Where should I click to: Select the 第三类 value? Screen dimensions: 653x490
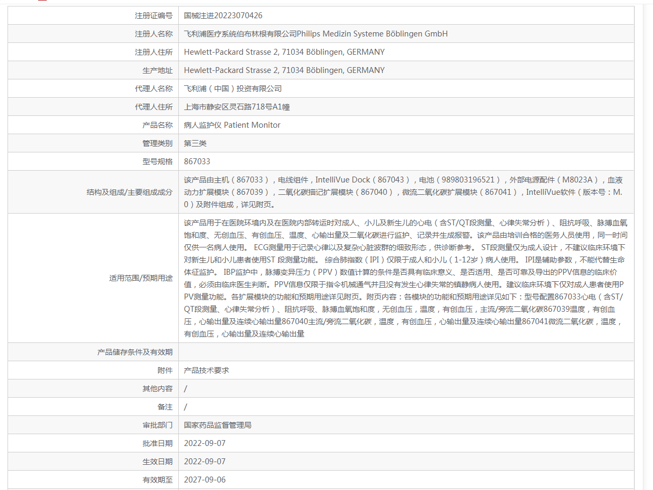coord(195,143)
